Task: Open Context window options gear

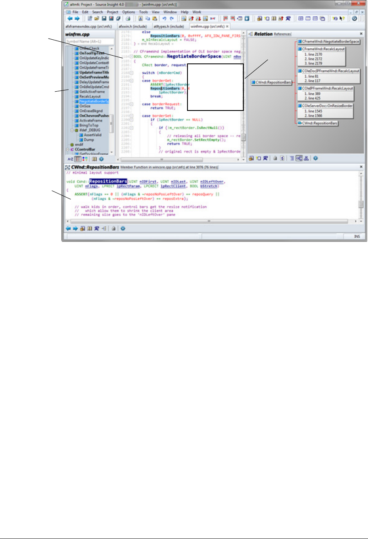Action: point(123,228)
